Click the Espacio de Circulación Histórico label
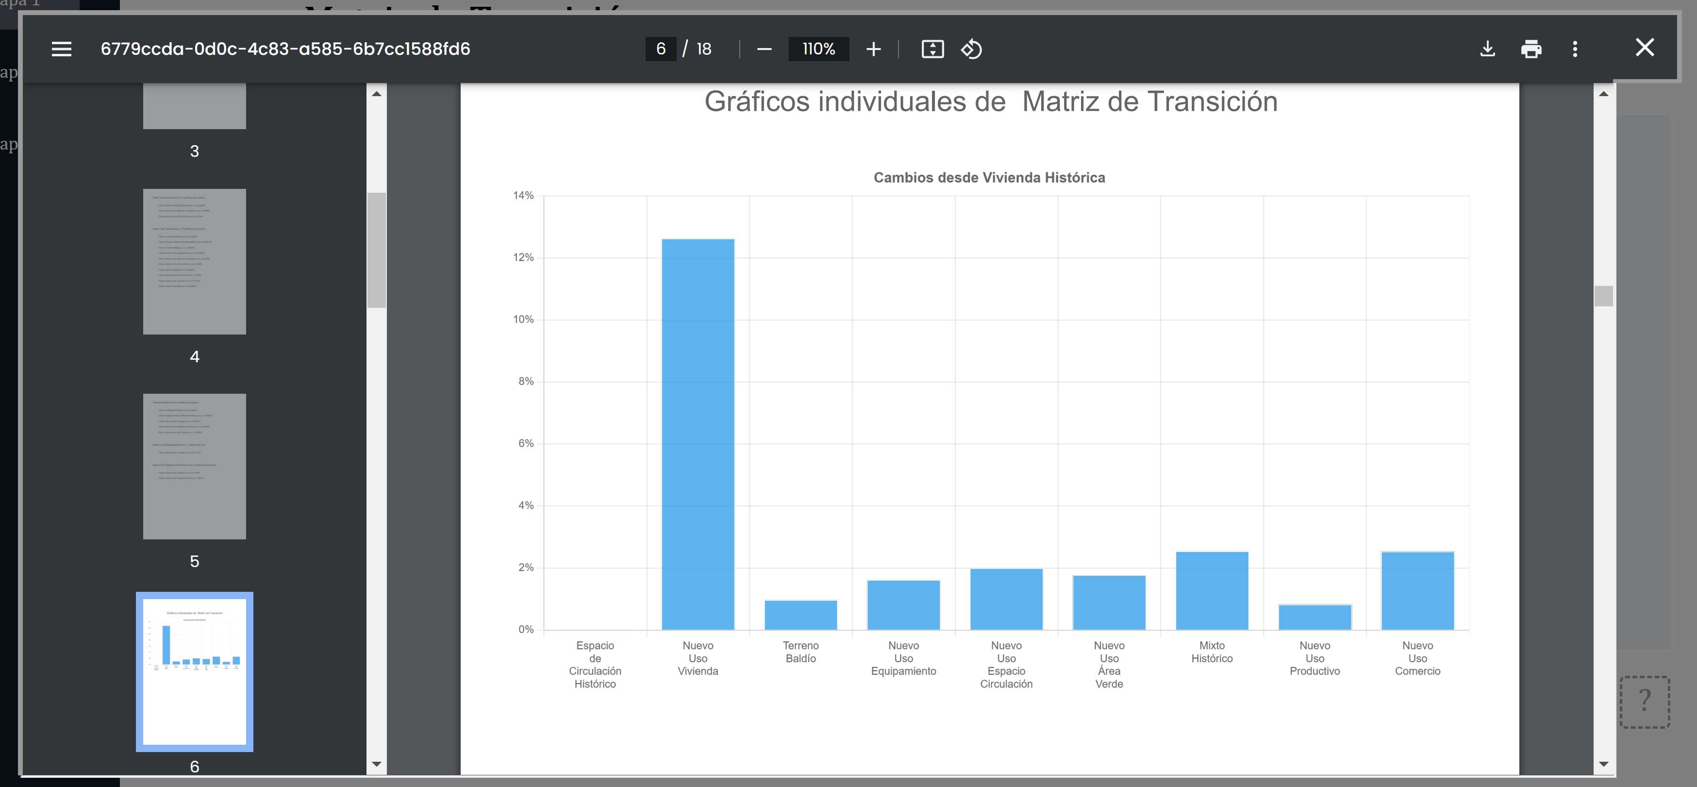Viewport: 1697px width, 787px height. tap(595, 664)
